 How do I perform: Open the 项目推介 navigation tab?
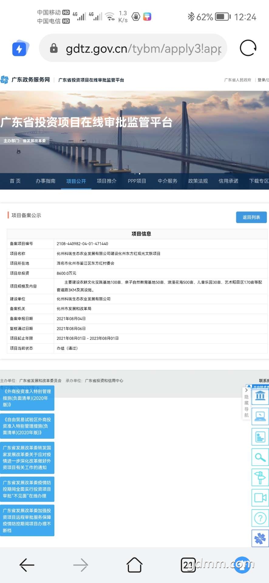click(x=107, y=181)
